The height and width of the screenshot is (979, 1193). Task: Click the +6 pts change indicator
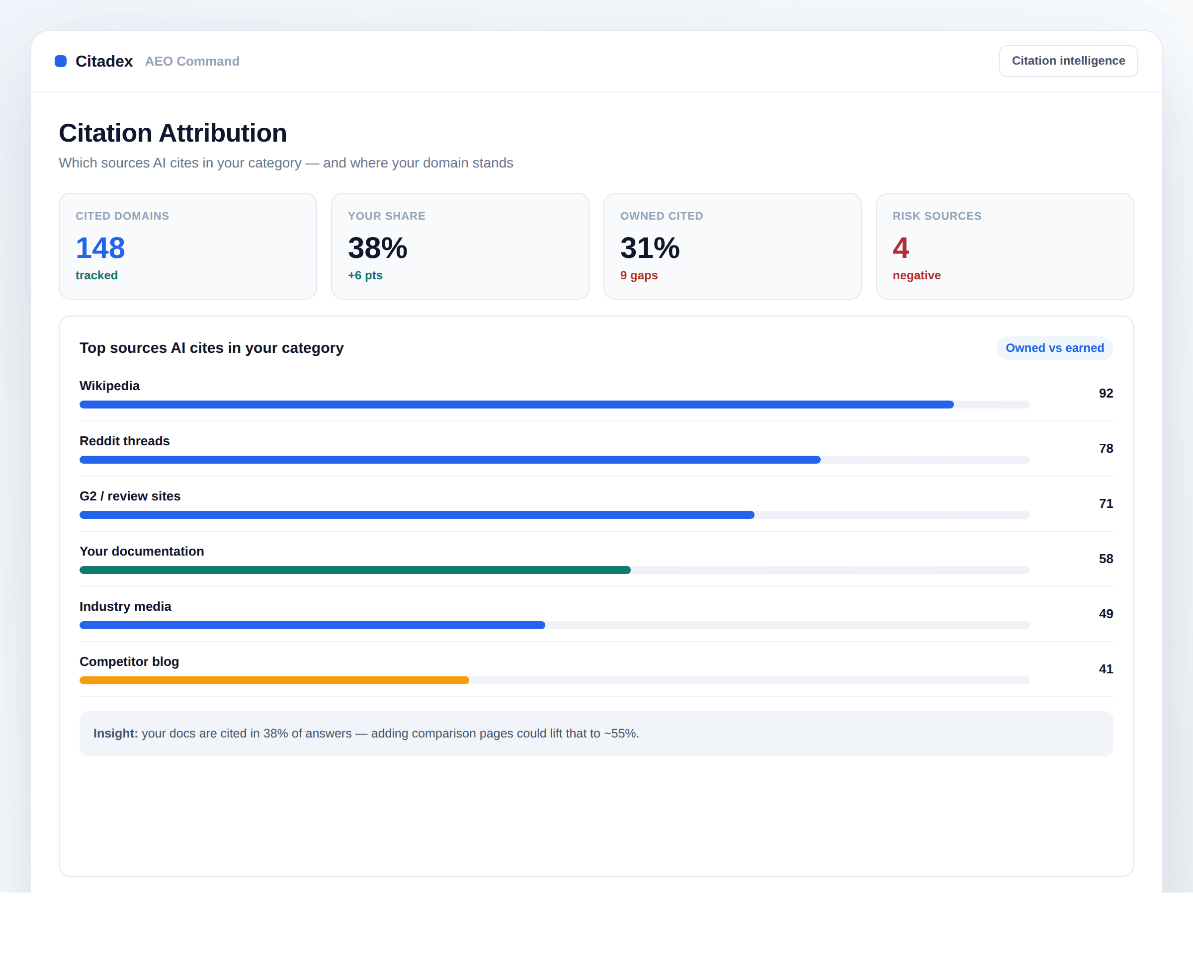coord(365,275)
